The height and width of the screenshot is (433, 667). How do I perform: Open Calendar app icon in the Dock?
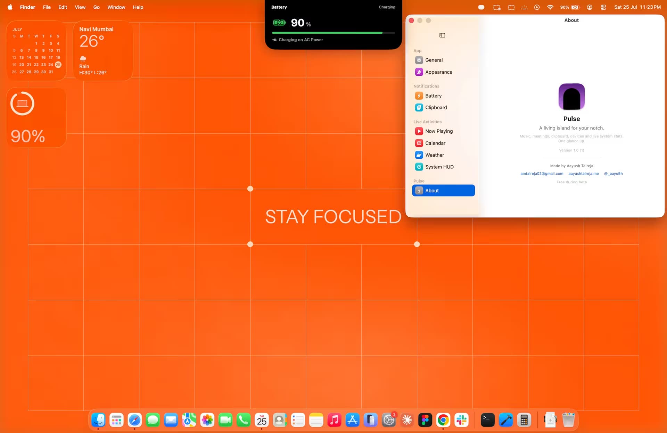[x=262, y=420]
